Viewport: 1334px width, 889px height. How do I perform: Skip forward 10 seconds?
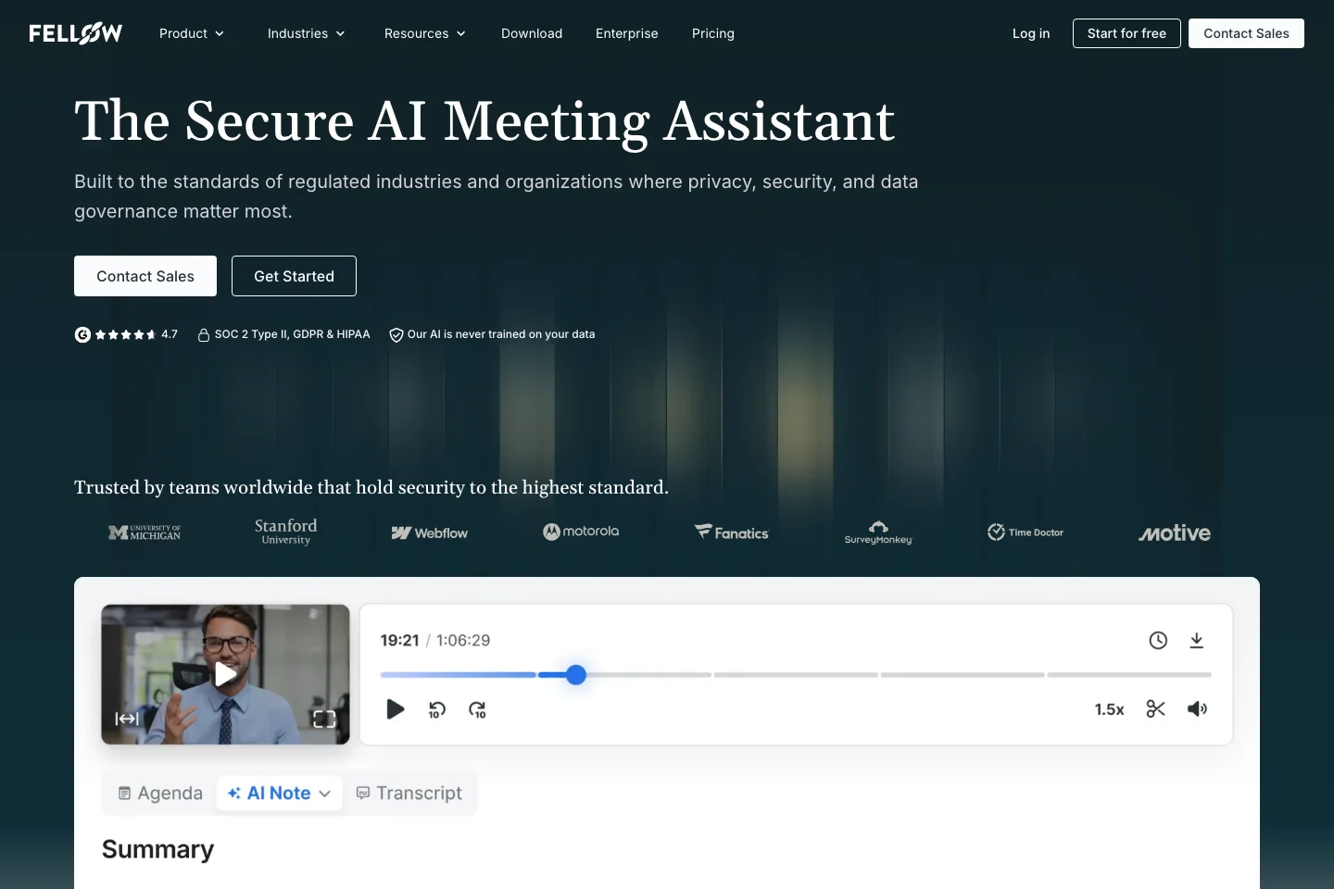[477, 709]
